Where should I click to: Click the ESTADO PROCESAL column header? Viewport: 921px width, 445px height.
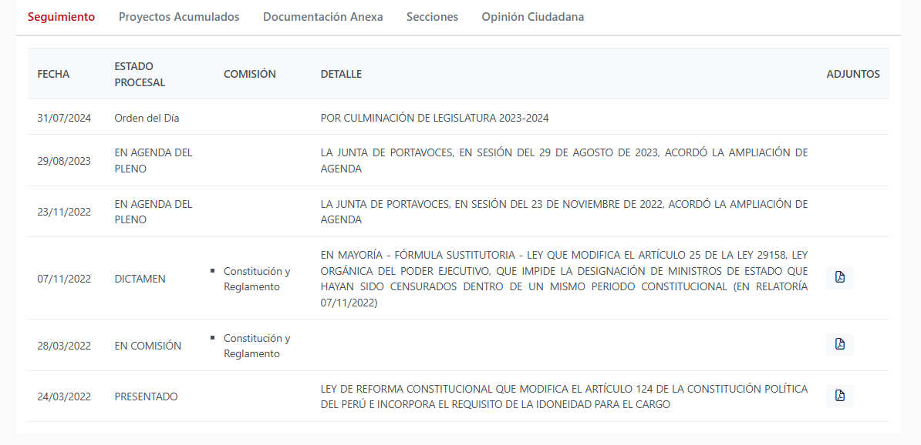tap(140, 74)
